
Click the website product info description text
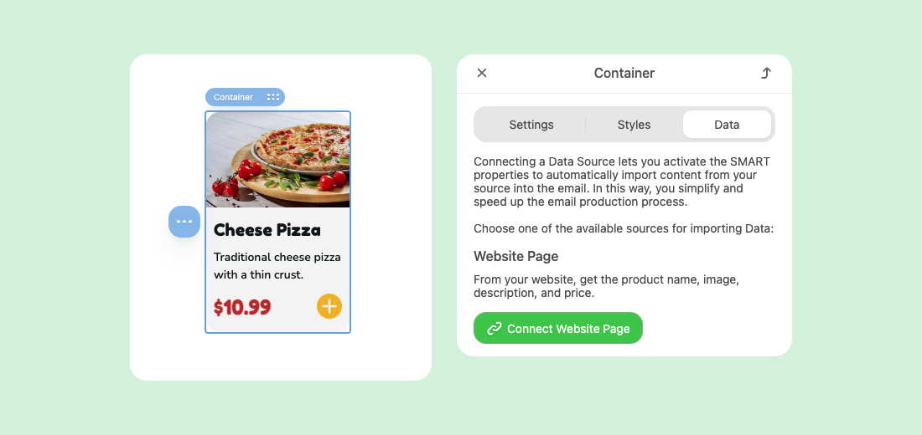coord(606,286)
